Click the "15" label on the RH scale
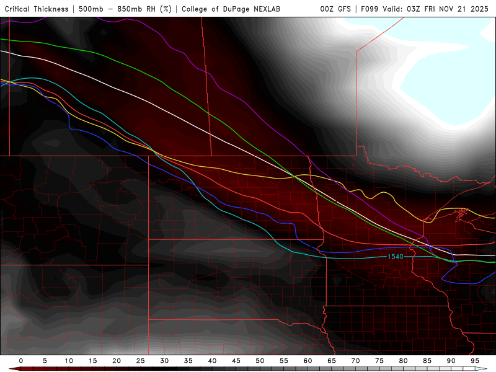This screenshot has height=372, width=496. [92, 361]
